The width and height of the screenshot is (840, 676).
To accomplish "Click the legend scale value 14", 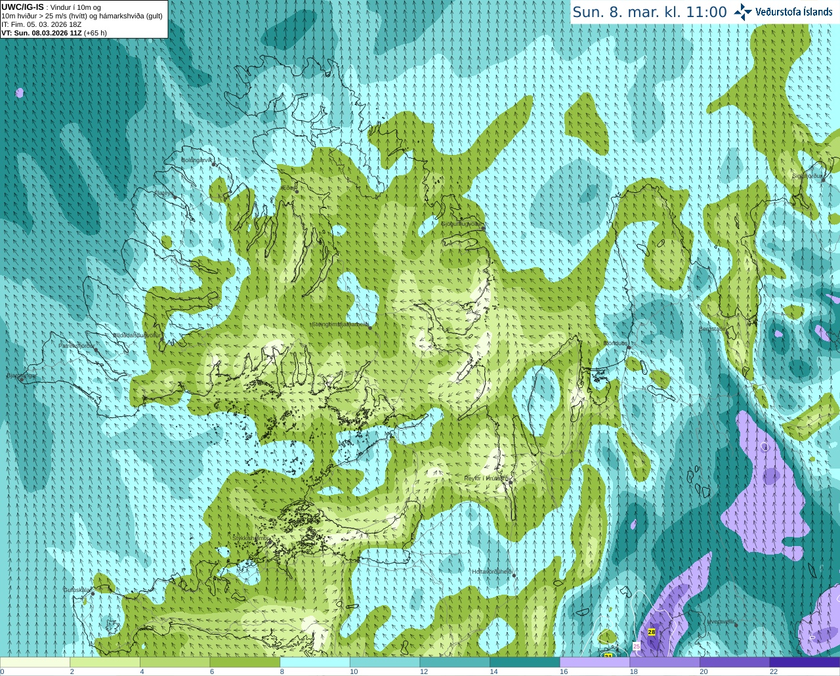I will click(493, 671).
